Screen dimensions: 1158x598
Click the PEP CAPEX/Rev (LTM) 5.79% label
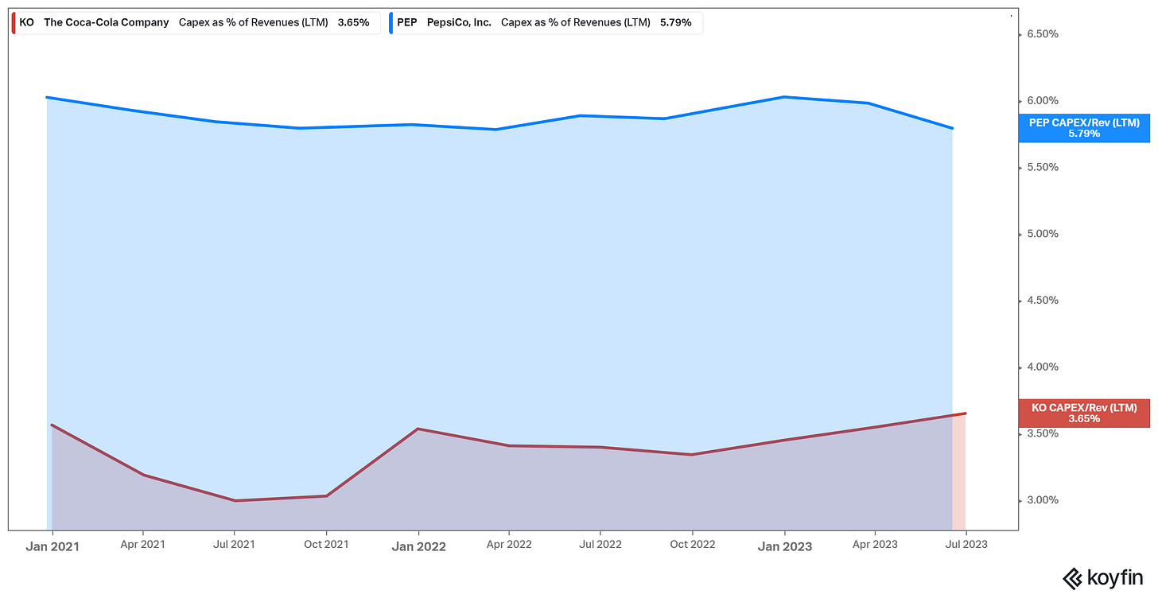pyautogui.click(x=1084, y=128)
